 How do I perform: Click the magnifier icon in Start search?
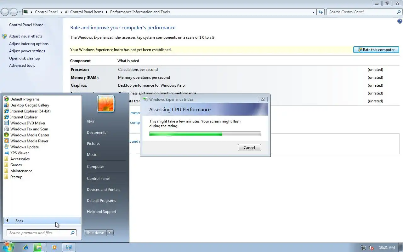72,233
